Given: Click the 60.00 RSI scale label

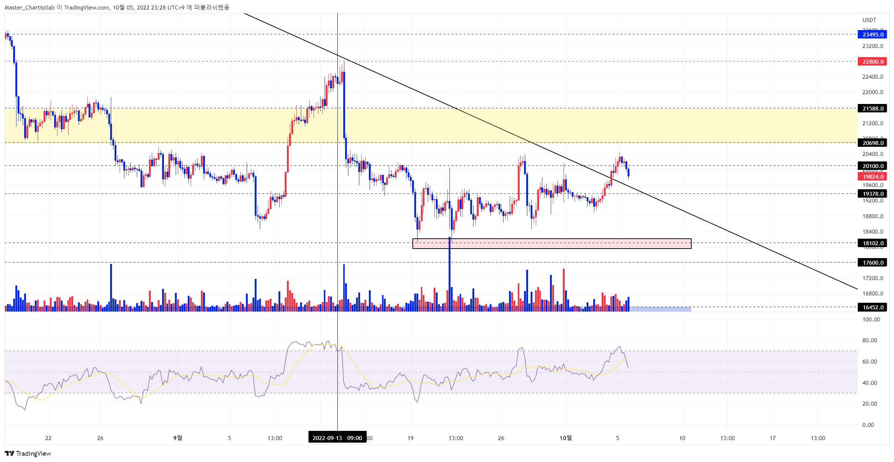Looking at the screenshot, I should coord(869,361).
